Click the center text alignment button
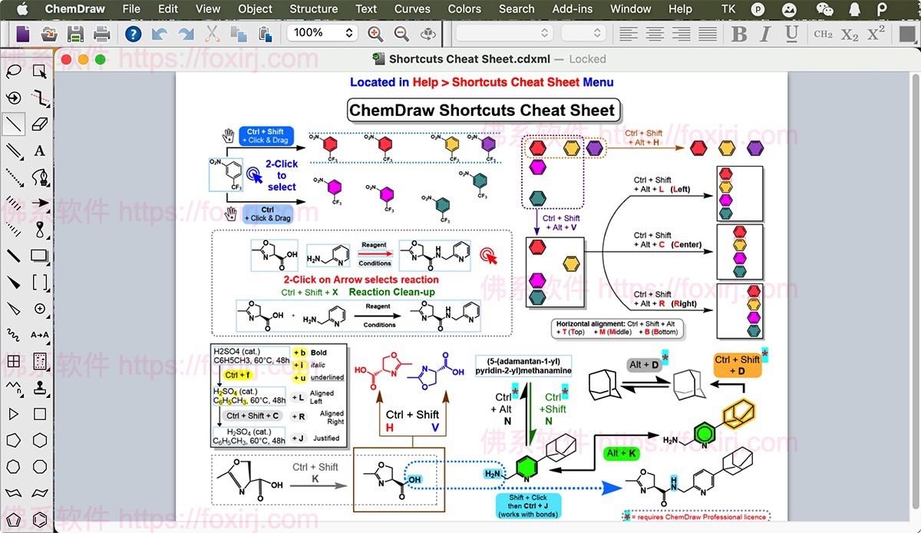Viewport: 921px width, 533px height. point(655,34)
